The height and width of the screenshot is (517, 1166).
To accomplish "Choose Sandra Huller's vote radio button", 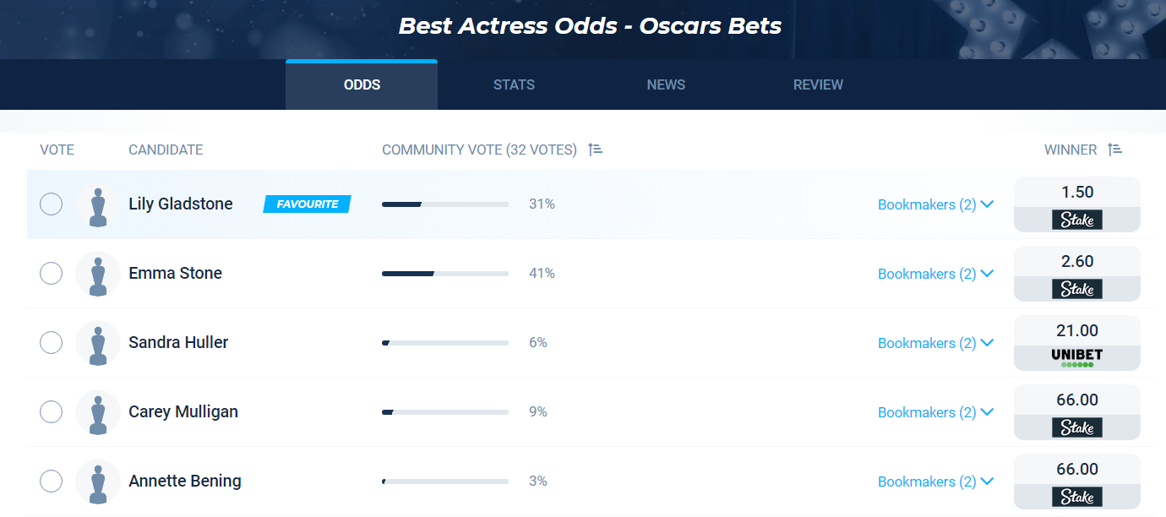I will click(52, 343).
